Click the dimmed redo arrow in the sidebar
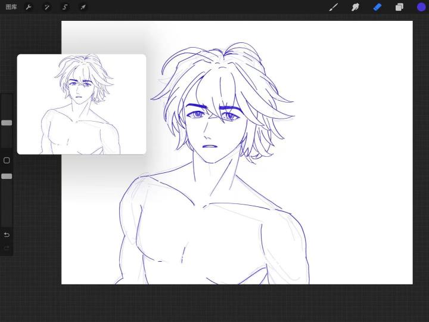The image size is (429, 322). point(7,248)
